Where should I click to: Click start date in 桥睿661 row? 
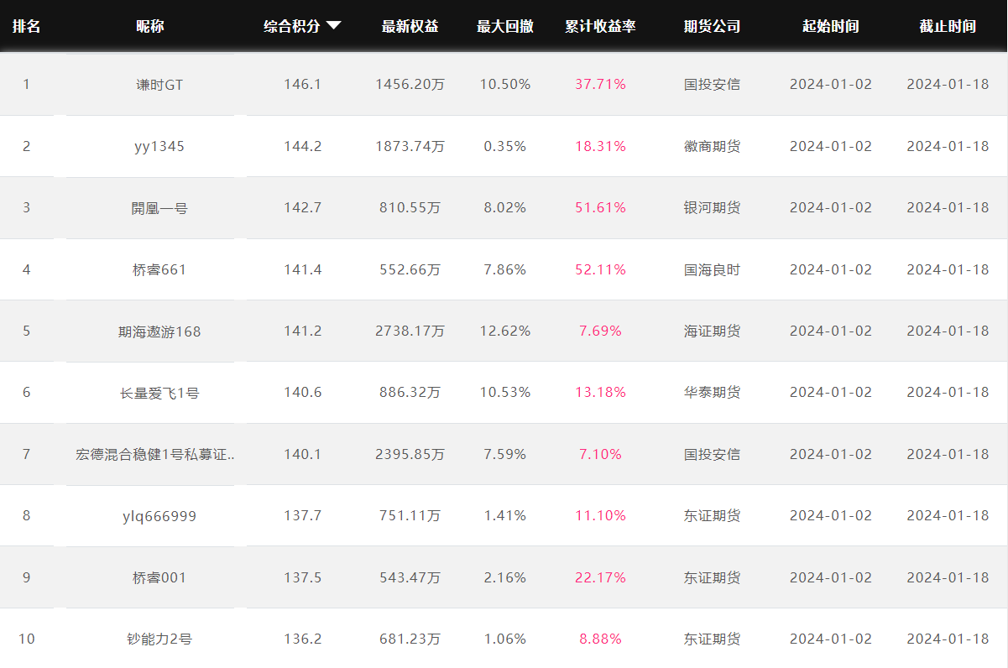[831, 269]
